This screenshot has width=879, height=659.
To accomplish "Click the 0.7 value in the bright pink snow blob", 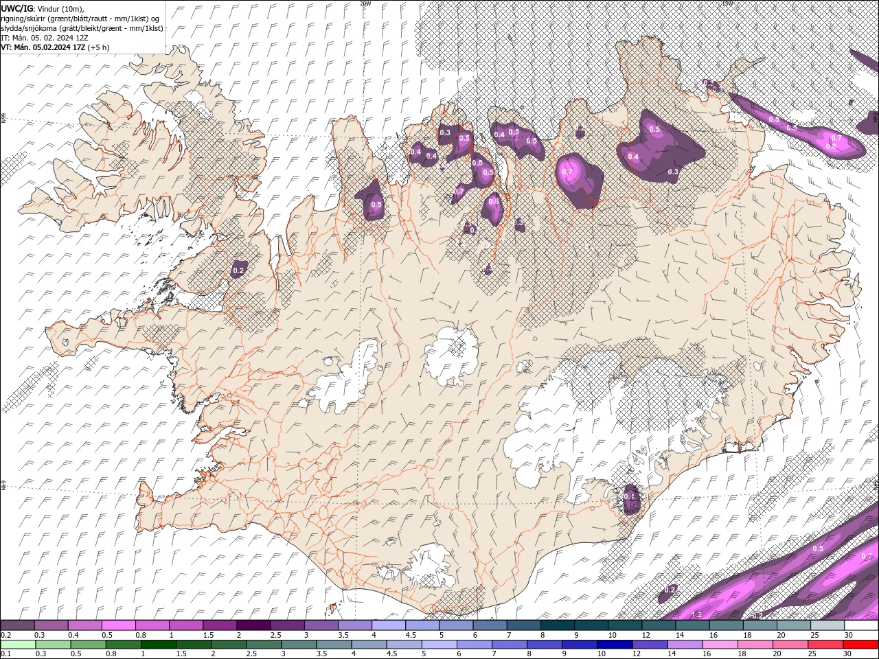I will click(x=567, y=172).
